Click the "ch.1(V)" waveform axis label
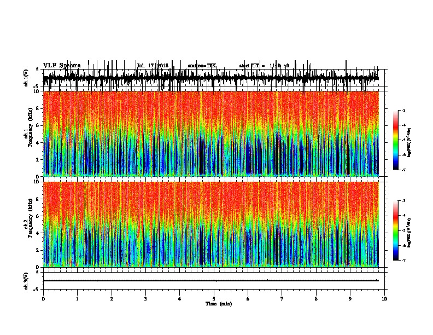Viewport: 433px width, 335px height. click(x=26, y=78)
